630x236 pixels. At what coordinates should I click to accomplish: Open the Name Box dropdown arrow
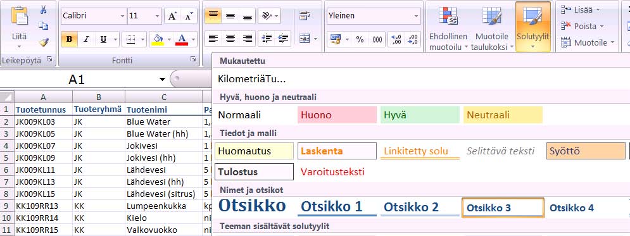tap(162, 80)
